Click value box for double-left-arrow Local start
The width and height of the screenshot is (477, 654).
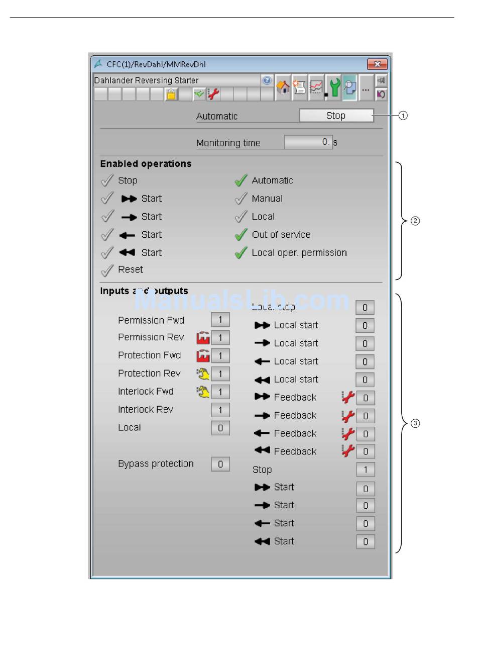pos(365,380)
